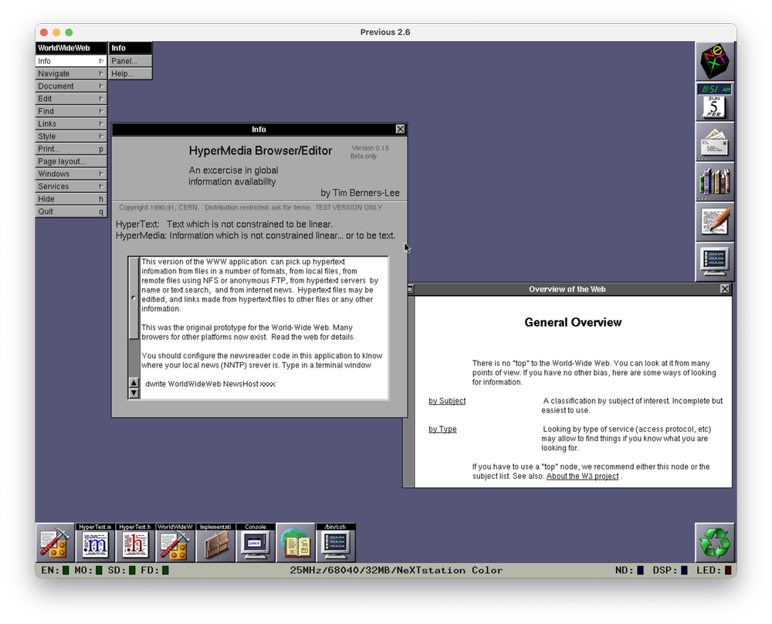The width and height of the screenshot is (772, 624).
Task: Open the Console miniwindow icon
Action: [x=256, y=543]
